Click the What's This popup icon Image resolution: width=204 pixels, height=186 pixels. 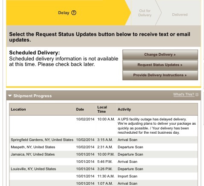(197, 95)
